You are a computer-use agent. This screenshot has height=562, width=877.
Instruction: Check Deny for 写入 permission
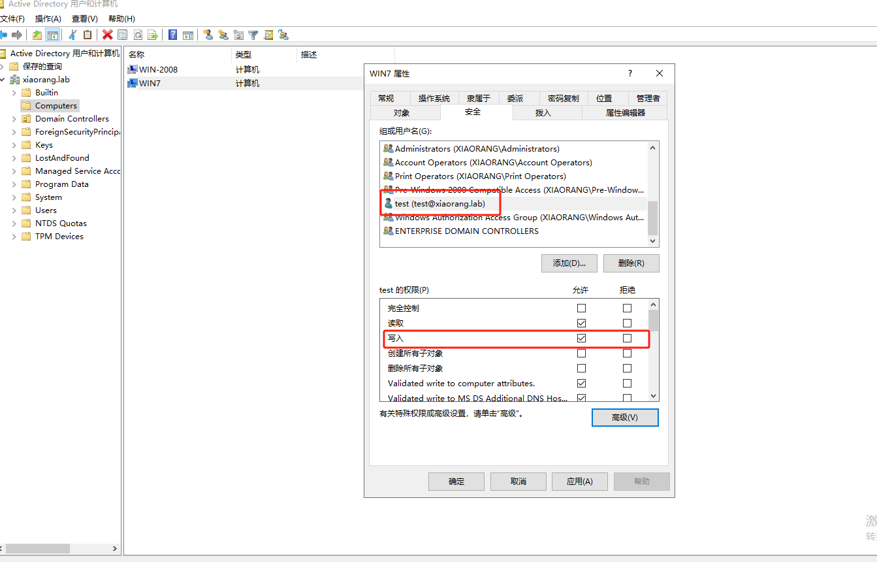(x=627, y=338)
